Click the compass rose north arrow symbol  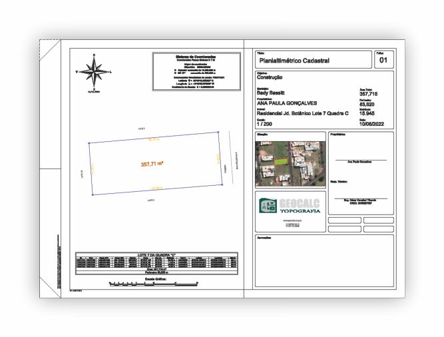95,70
